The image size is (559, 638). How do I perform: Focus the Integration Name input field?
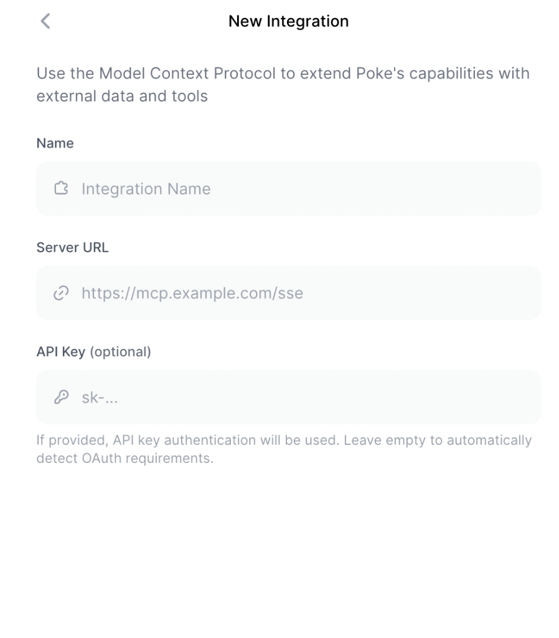[x=311, y=189]
